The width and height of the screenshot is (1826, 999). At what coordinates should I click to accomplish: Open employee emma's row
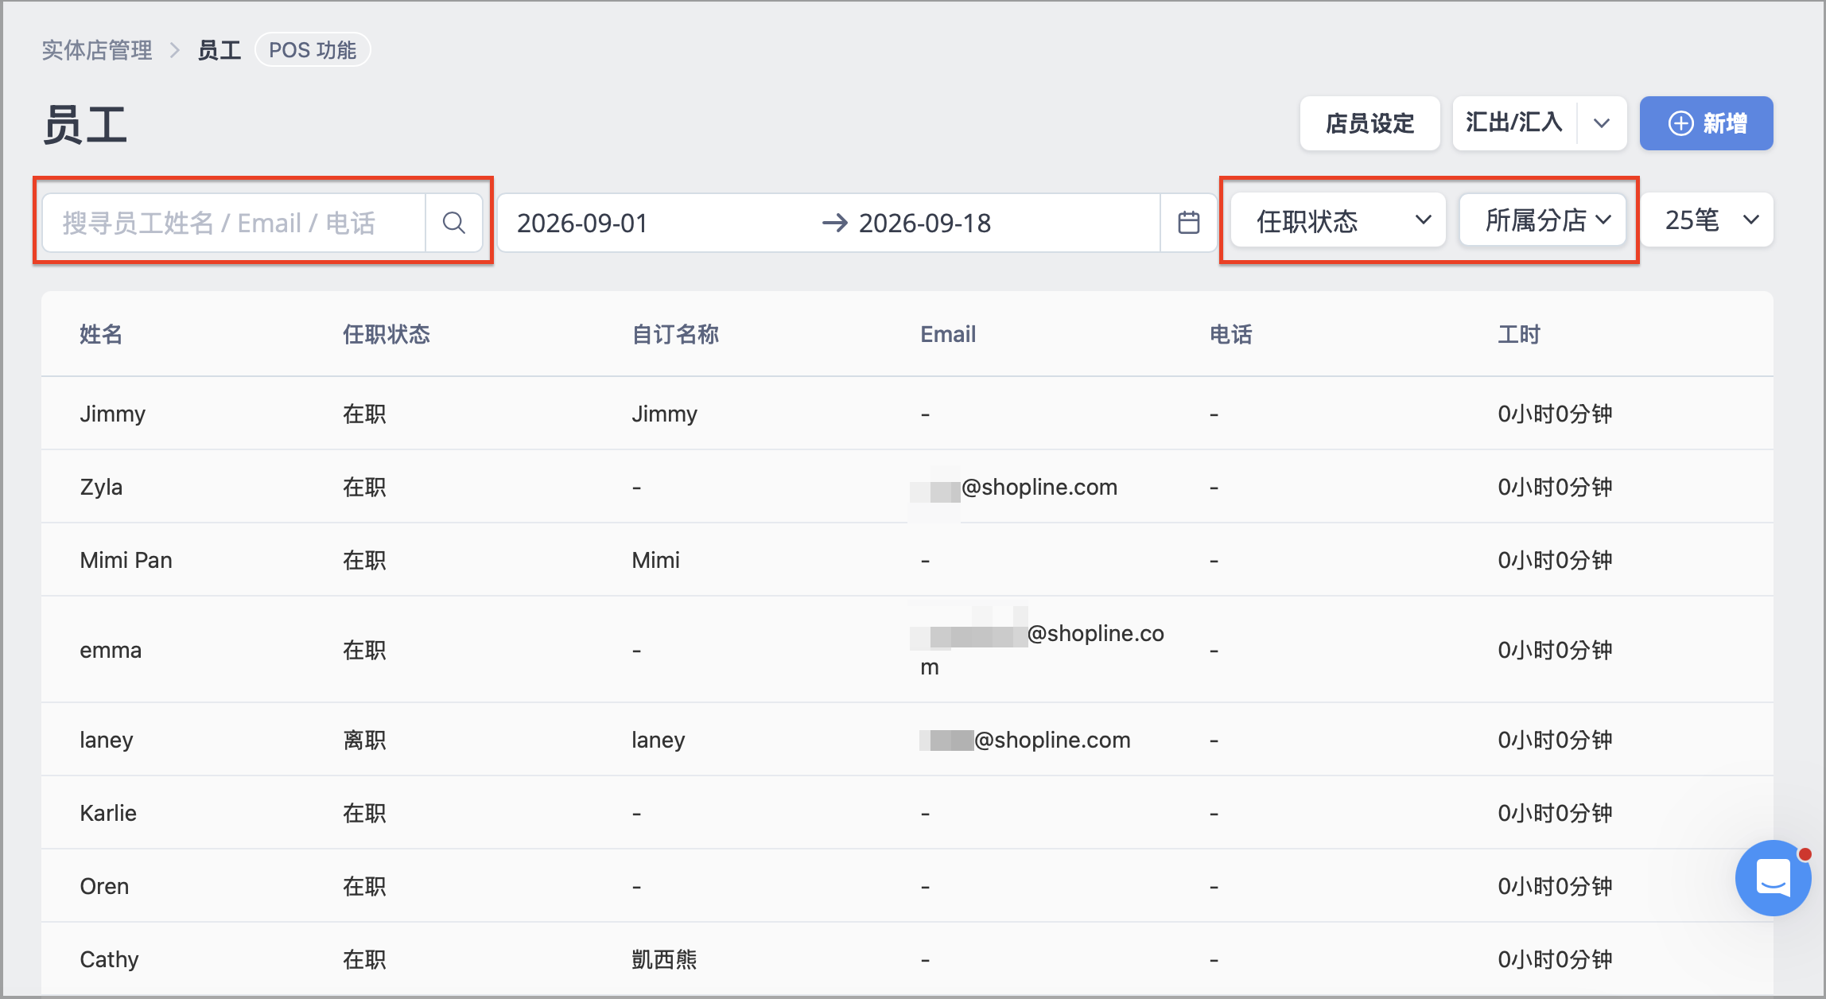pyautogui.click(x=907, y=650)
